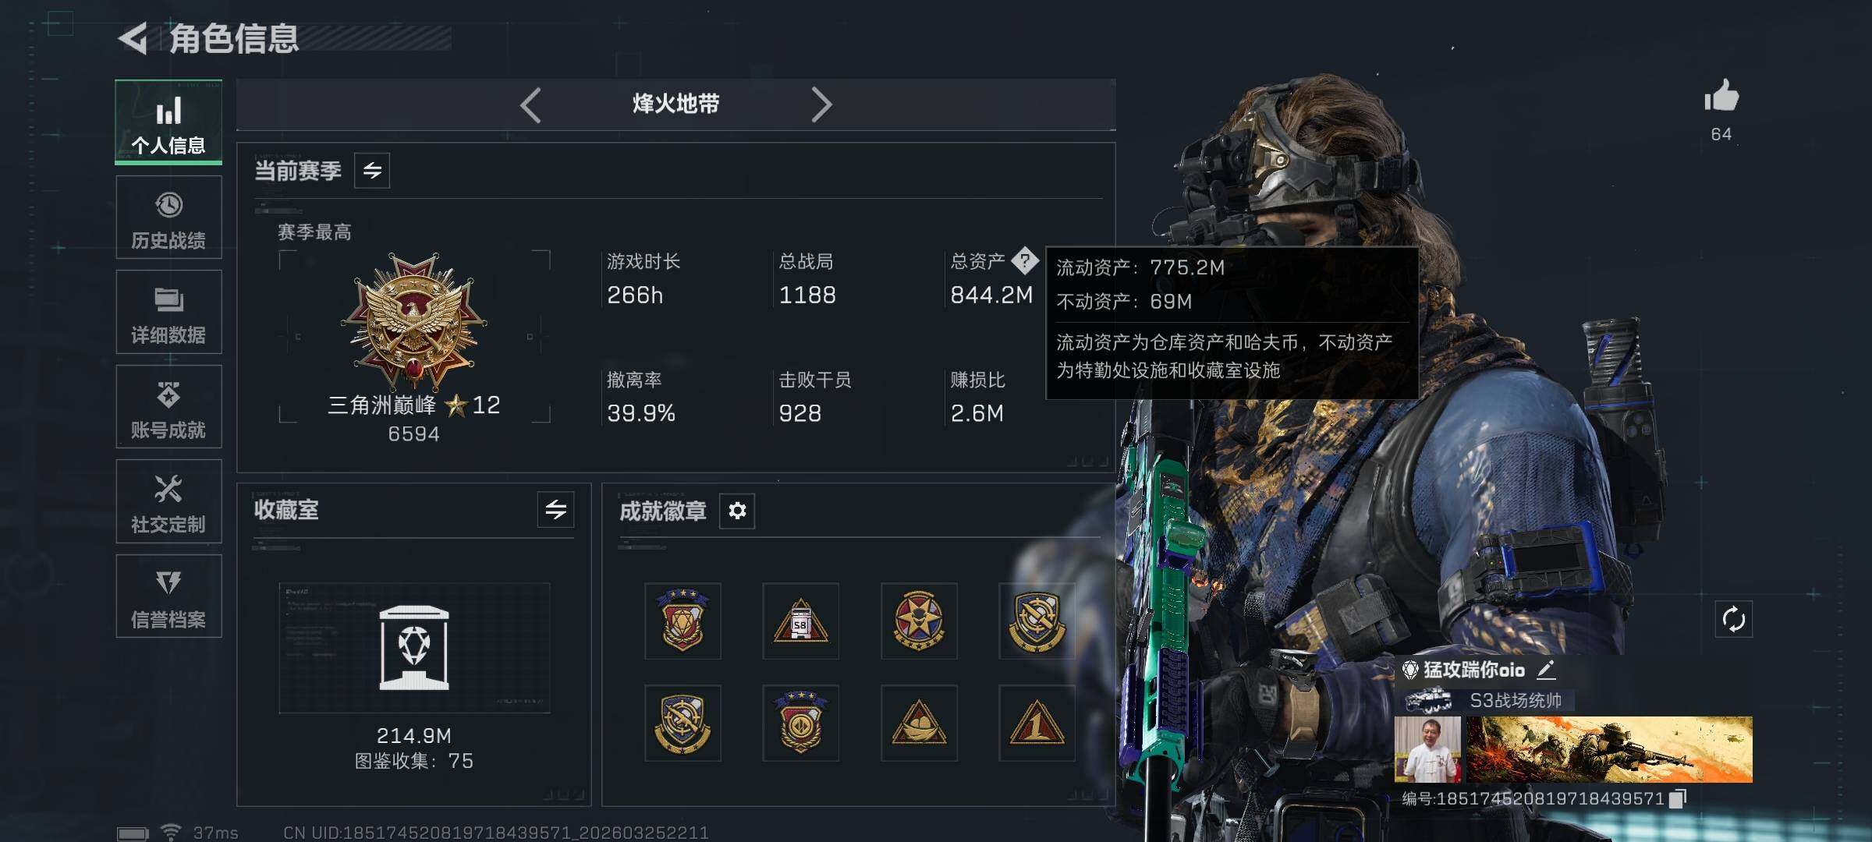Open the 详细数据 tab

pyautogui.click(x=168, y=312)
